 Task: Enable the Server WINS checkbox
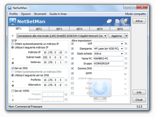[13, 91]
